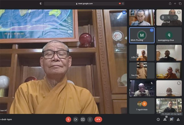Mute the microphone in the call bar

(x=68, y=119)
